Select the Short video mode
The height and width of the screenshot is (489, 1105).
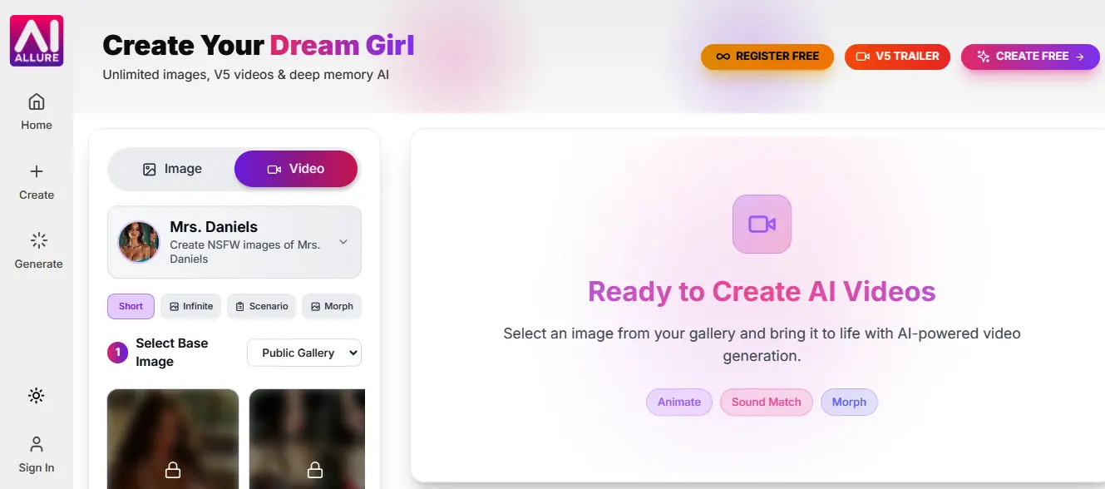[131, 306]
